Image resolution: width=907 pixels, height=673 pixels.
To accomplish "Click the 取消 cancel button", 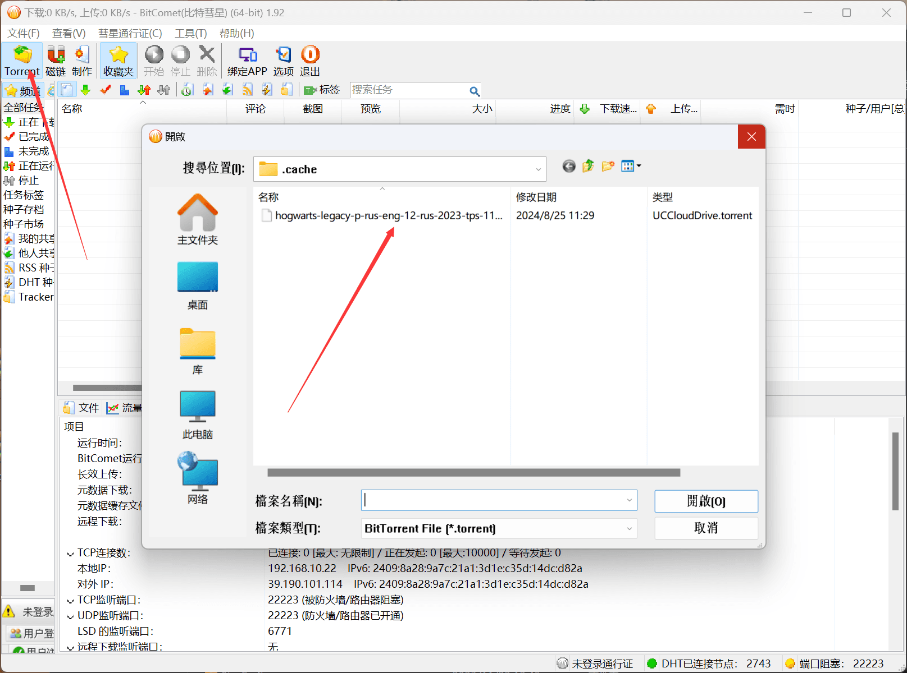I will coord(705,528).
